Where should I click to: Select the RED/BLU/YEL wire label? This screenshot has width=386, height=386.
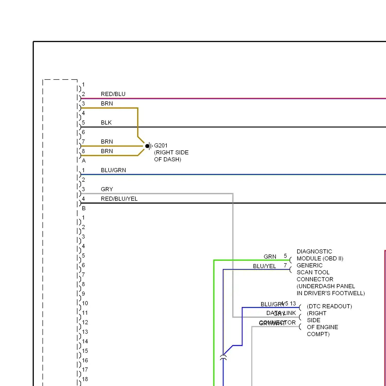[119, 199]
